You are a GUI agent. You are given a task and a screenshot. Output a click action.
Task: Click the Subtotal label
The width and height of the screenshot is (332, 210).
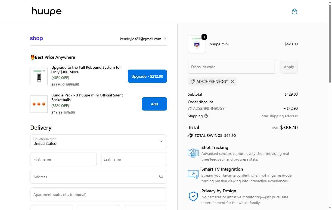pos(195,94)
